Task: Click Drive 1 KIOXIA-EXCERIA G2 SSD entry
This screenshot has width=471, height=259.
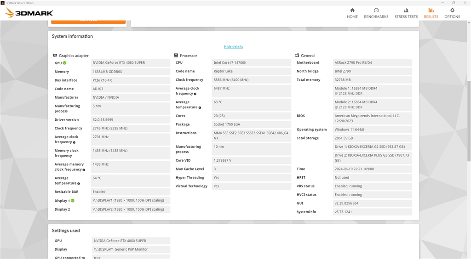Action: coord(373,147)
